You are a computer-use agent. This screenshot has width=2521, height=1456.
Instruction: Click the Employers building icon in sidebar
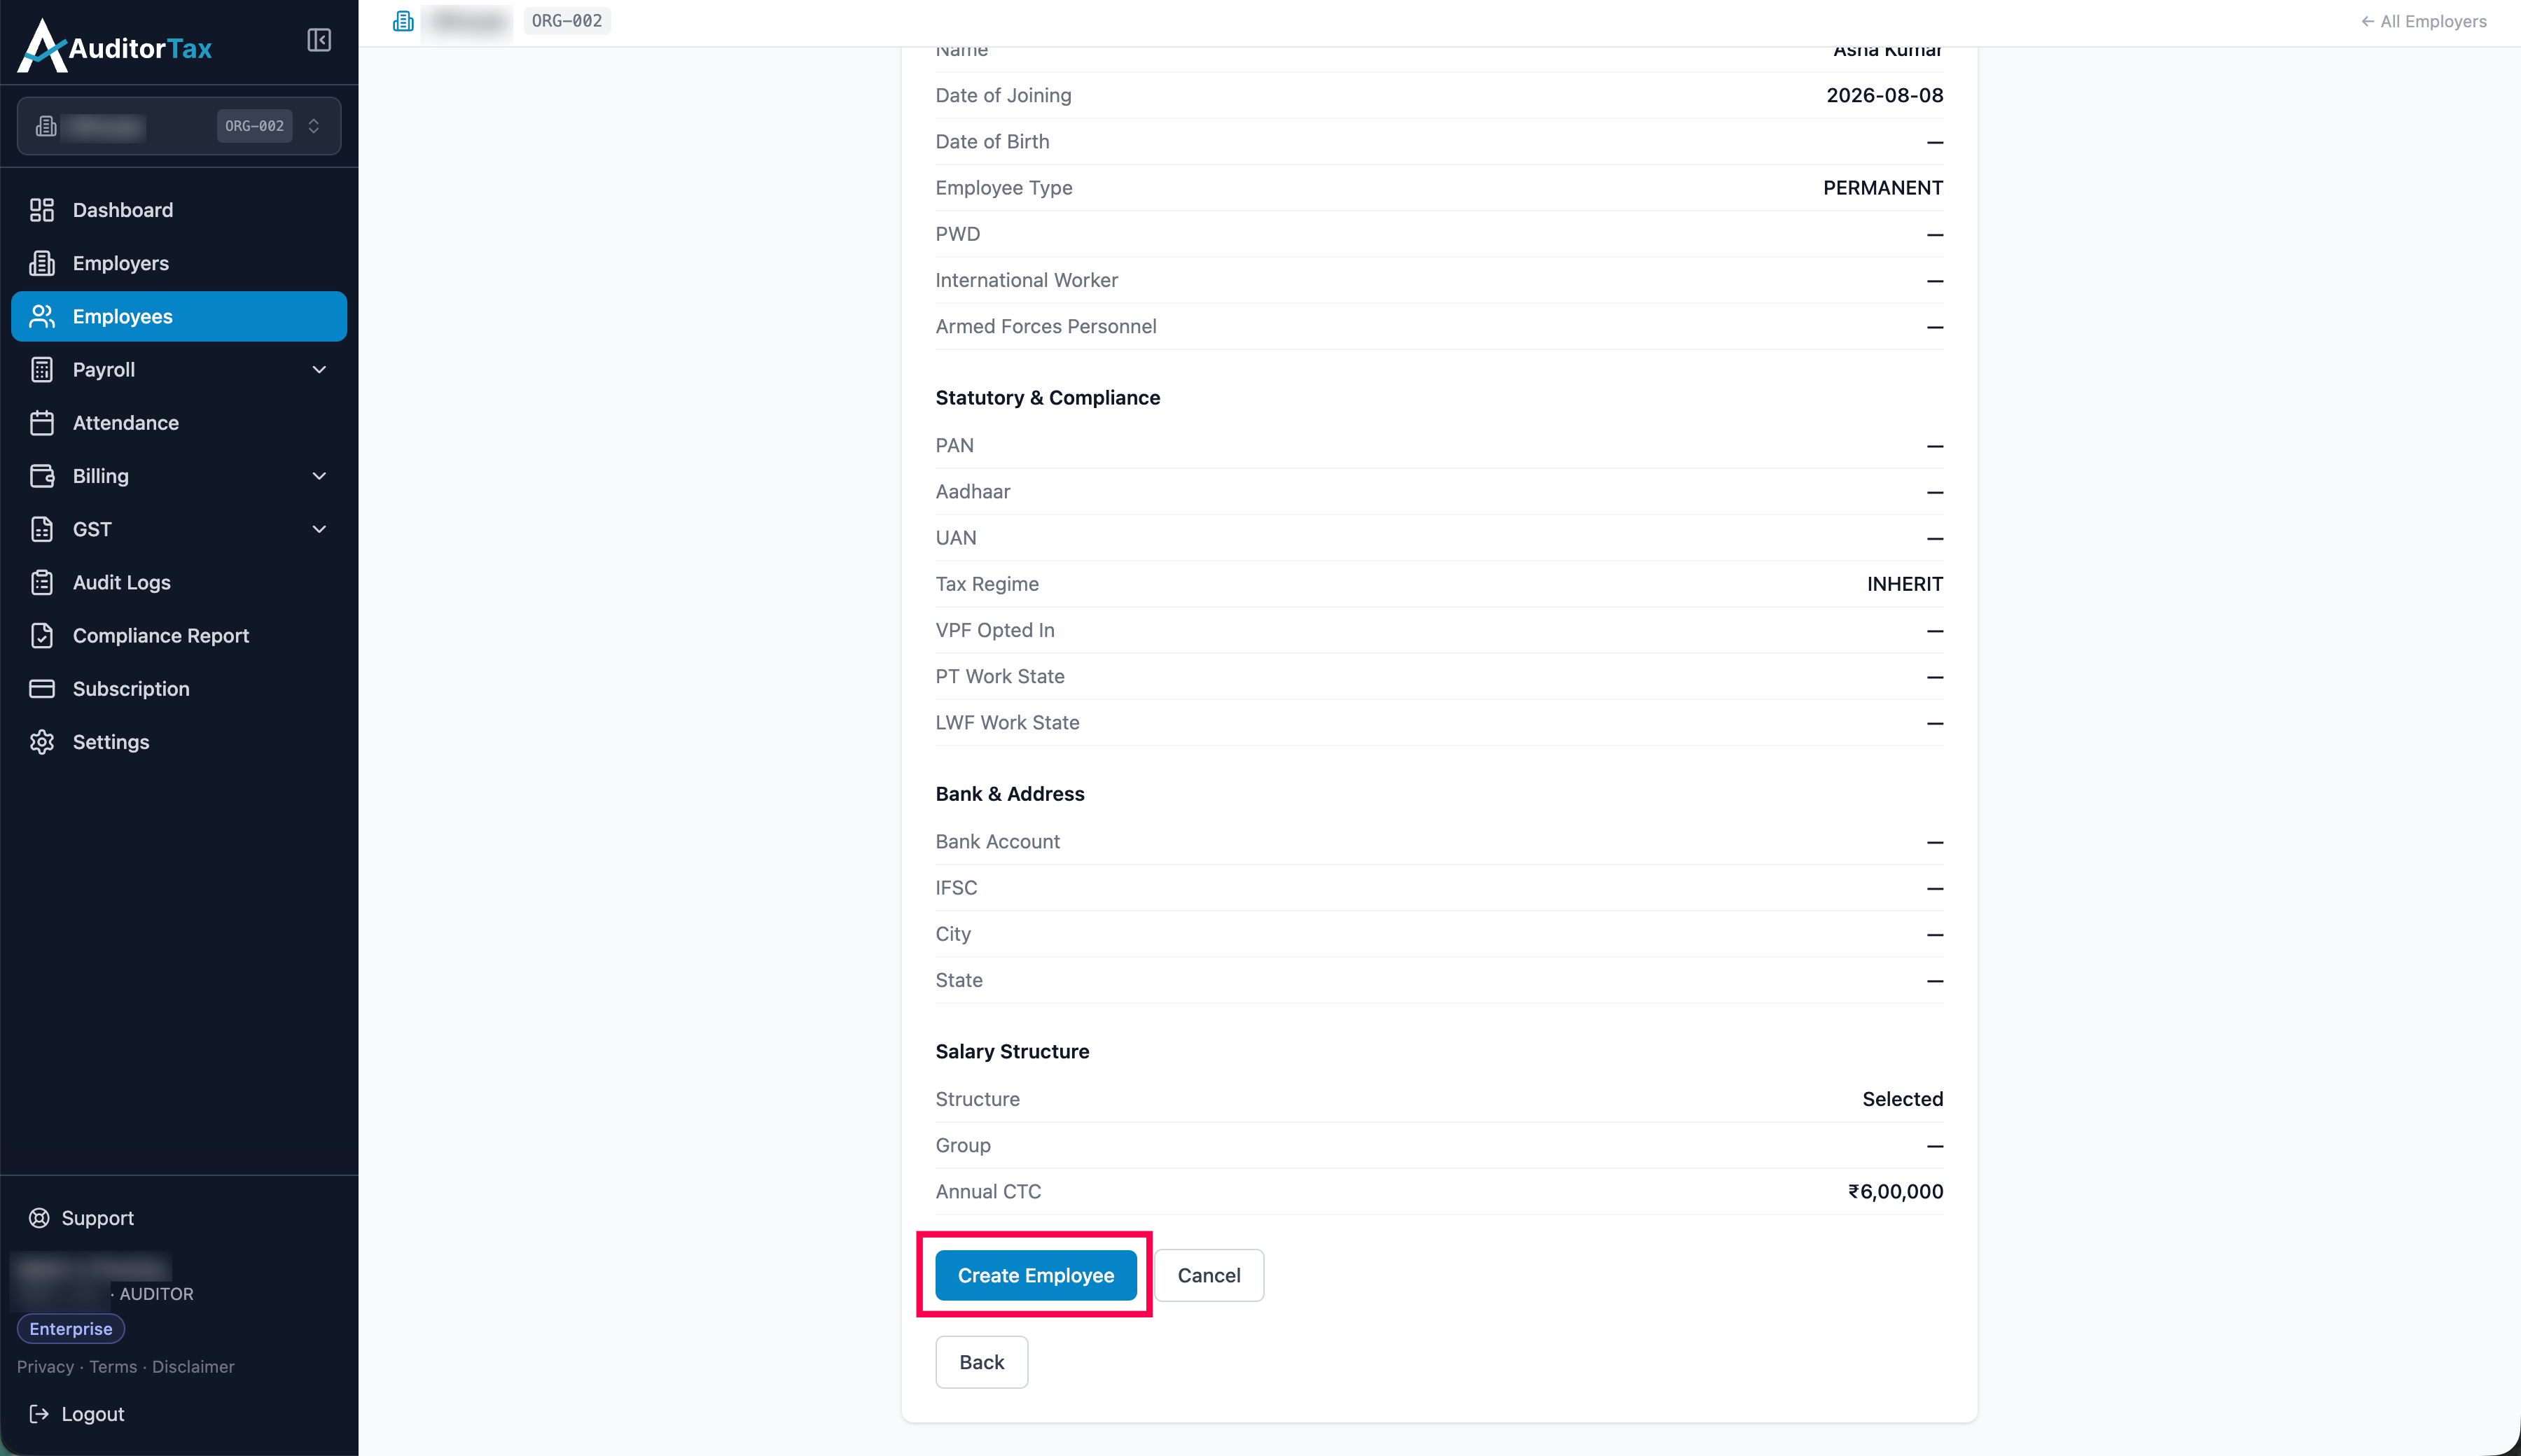click(42, 263)
